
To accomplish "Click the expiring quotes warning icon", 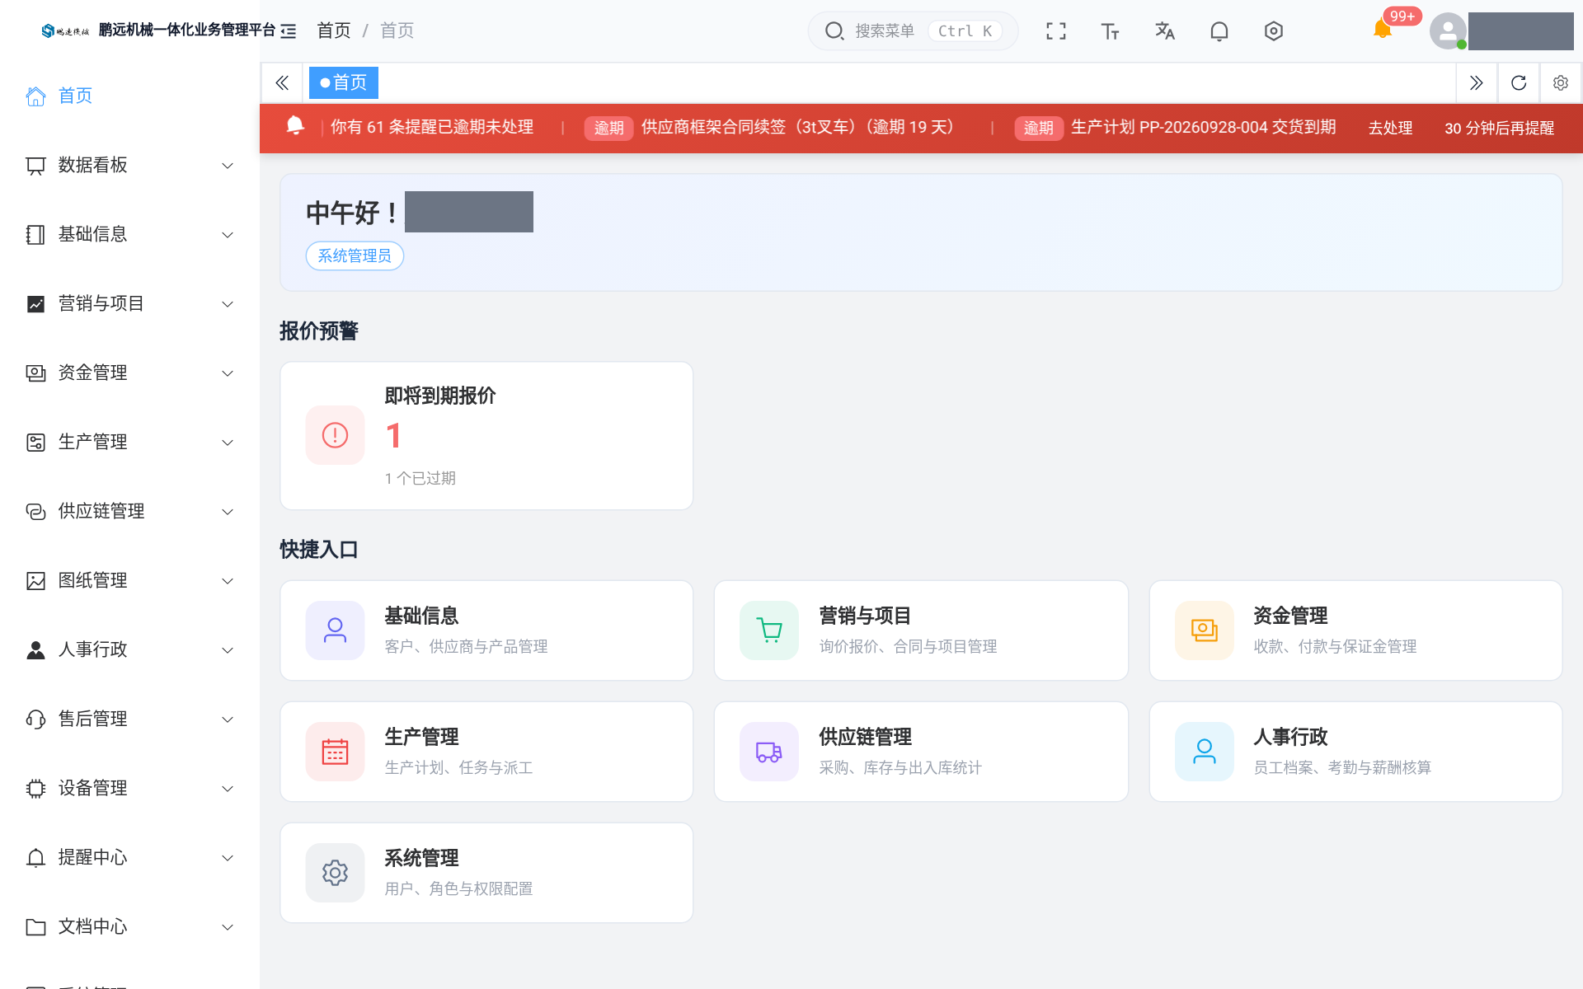I will [335, 435].
